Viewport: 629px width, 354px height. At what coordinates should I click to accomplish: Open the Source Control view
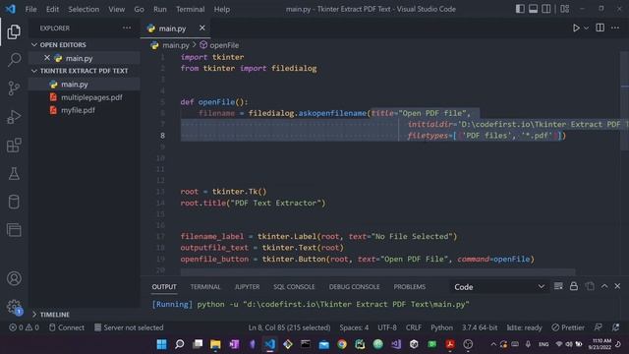[14, 88]
